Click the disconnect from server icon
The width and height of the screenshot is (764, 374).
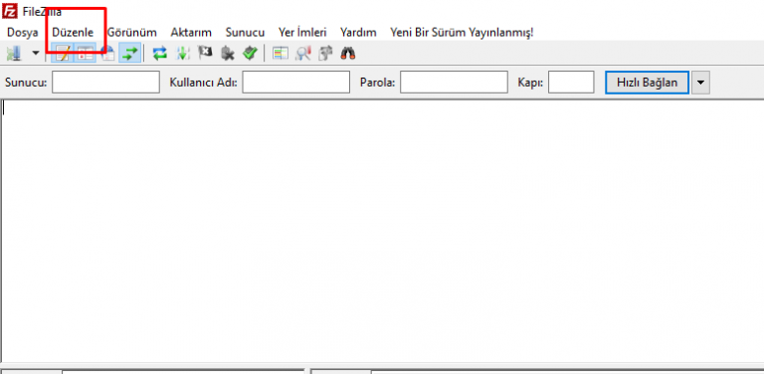pos(227,54)
